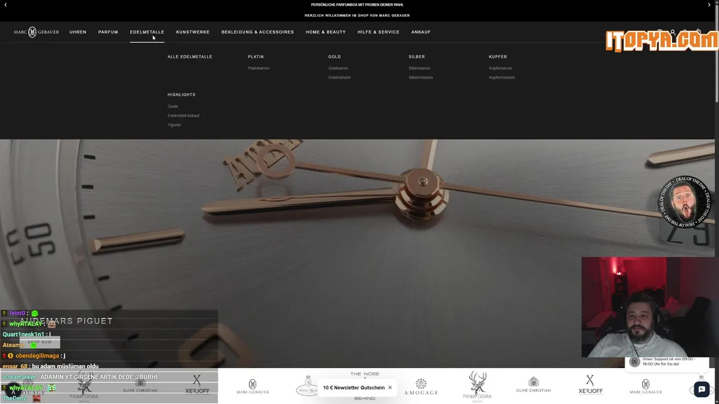Open the UHREN menu
Screen dimensions: 719x404
(x=78, y=32)
